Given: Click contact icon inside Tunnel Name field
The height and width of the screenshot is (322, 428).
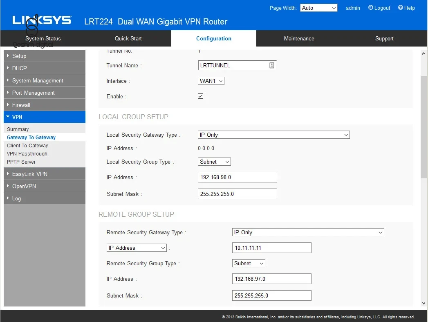Looking at the screenshot, I should click(x=271, y=65).
